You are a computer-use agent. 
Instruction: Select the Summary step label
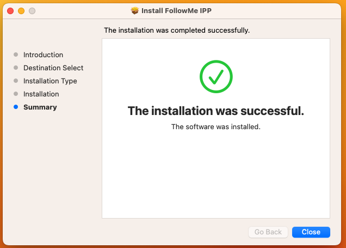pos(40,107)
